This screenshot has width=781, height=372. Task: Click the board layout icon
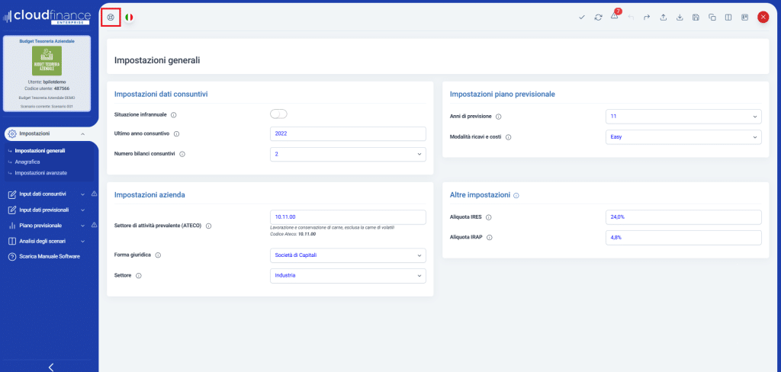pos(744,17)
